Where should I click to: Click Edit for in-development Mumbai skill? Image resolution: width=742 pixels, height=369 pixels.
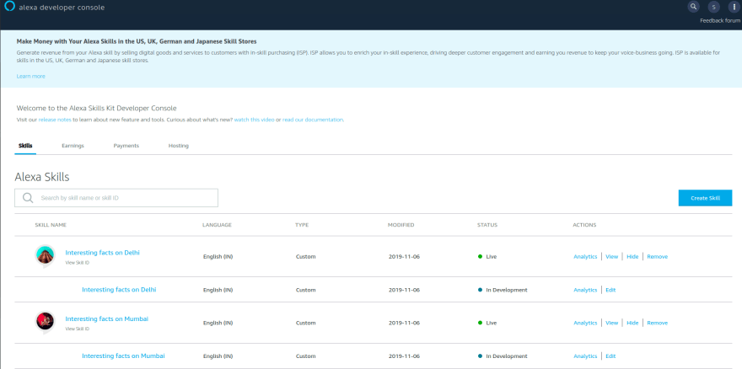(x=610, y=356)
